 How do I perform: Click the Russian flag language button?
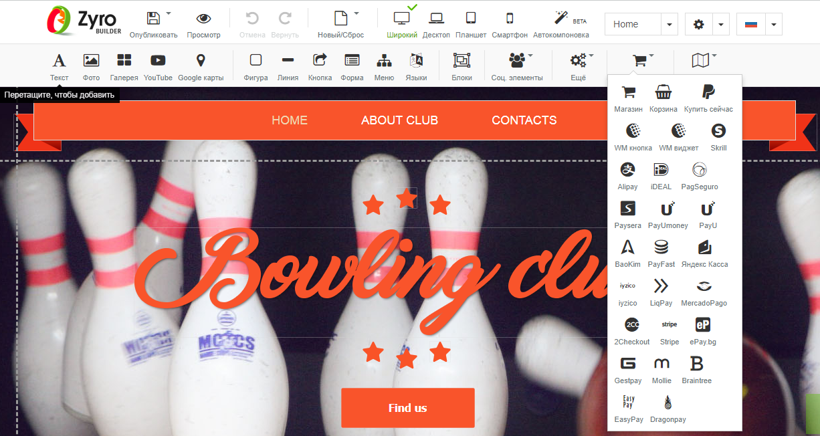750,24
